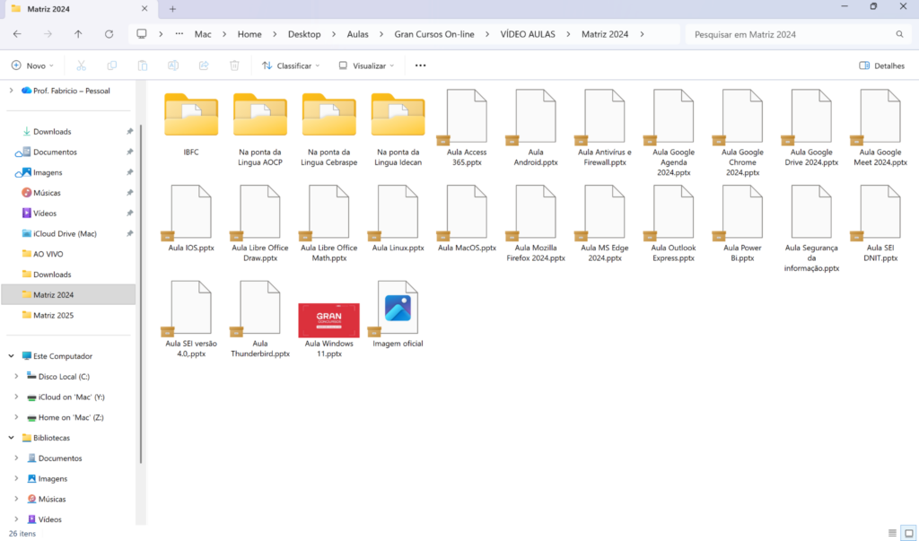The width and height of the screenshot is (919, 541).
Task: Select Aula Power Bi.pptx file
Action: 742,223
